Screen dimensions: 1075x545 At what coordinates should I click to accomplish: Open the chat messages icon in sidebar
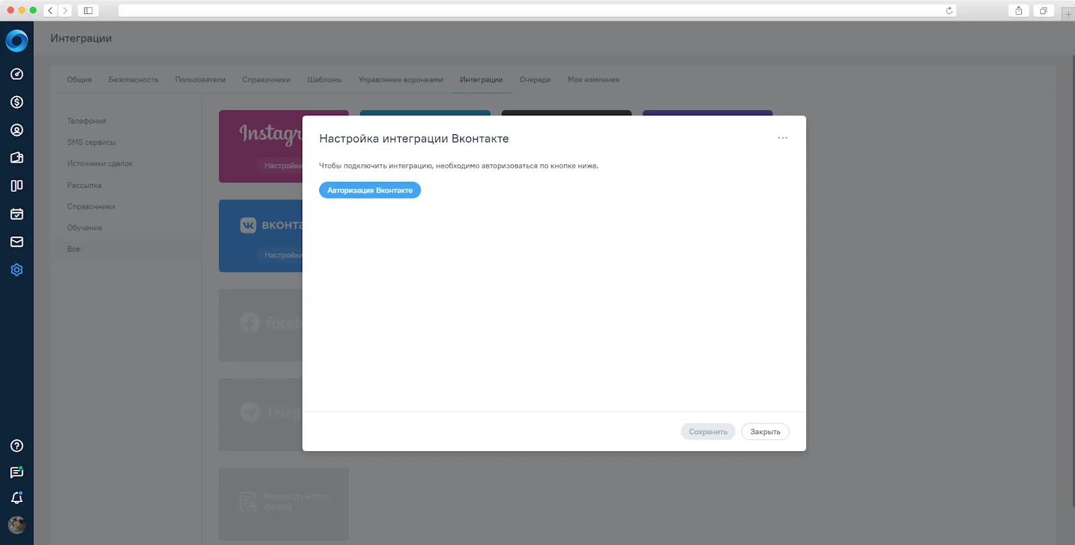(x=17, y=473)
